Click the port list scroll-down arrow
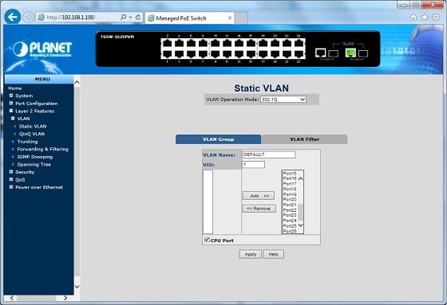The height and width of the screenshot is (305, 447). (x=300, y=225)
